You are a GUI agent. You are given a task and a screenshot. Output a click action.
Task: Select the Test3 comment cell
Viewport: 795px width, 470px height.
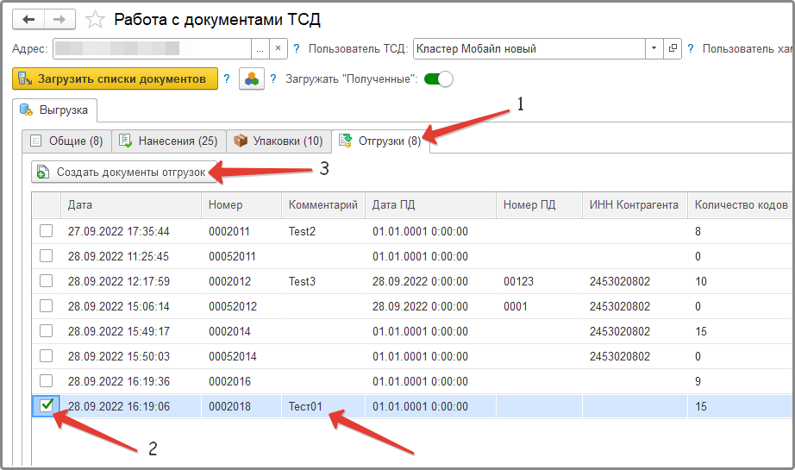coord(323,281)
